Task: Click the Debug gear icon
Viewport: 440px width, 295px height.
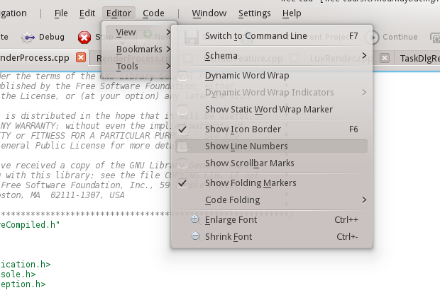Action: 28,37
